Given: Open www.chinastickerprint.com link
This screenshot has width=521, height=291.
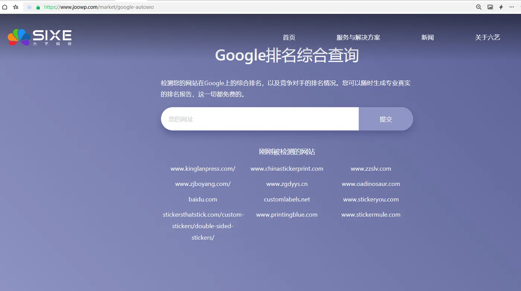Looking at the screenshot, I should pos(287,169).
